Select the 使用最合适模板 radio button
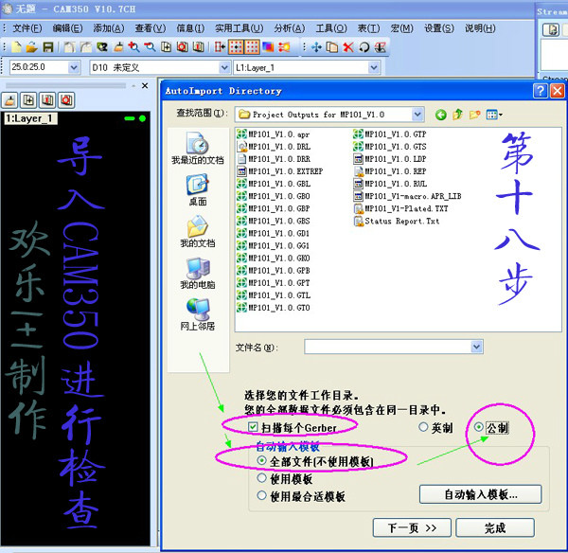The height and width of the screenshot is (553, 568). [261, 495]
